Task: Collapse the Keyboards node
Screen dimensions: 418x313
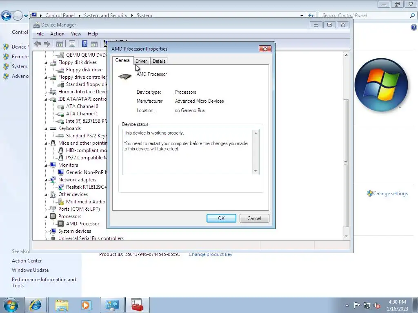Action: point(46,129)
